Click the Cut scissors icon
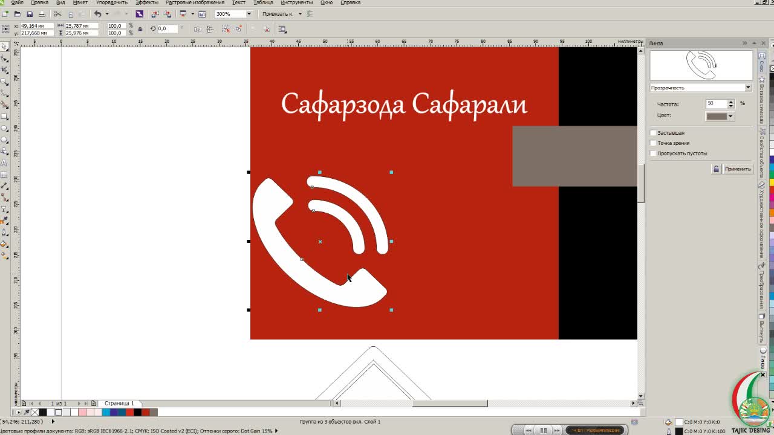Screen dimensions: 774x435 point(57,13)
